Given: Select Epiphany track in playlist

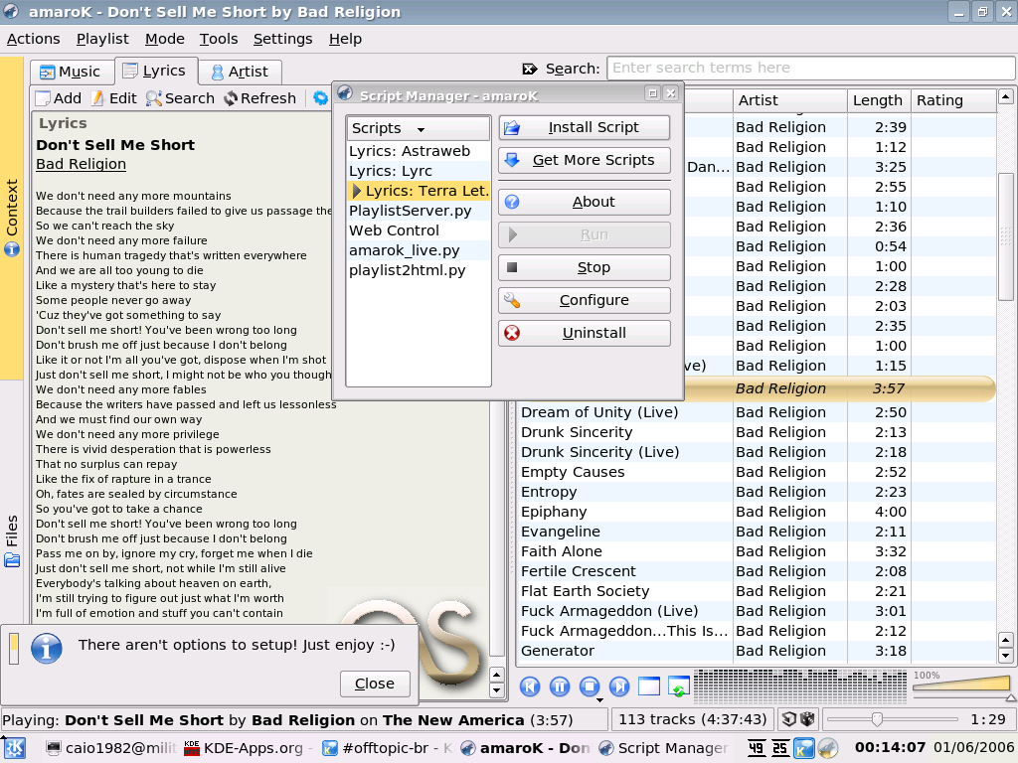Looking at the screenshot, I should (x=757, y=512).
